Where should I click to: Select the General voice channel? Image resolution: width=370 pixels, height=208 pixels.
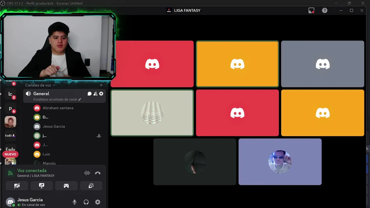pos(64,96)
